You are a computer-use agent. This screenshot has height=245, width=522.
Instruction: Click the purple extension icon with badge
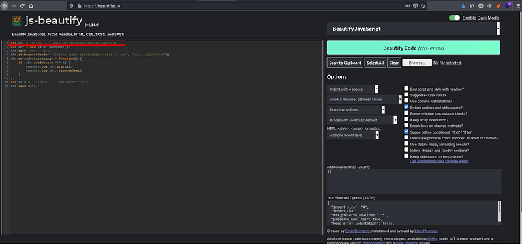pyautogui.click(x=508, y=5)
